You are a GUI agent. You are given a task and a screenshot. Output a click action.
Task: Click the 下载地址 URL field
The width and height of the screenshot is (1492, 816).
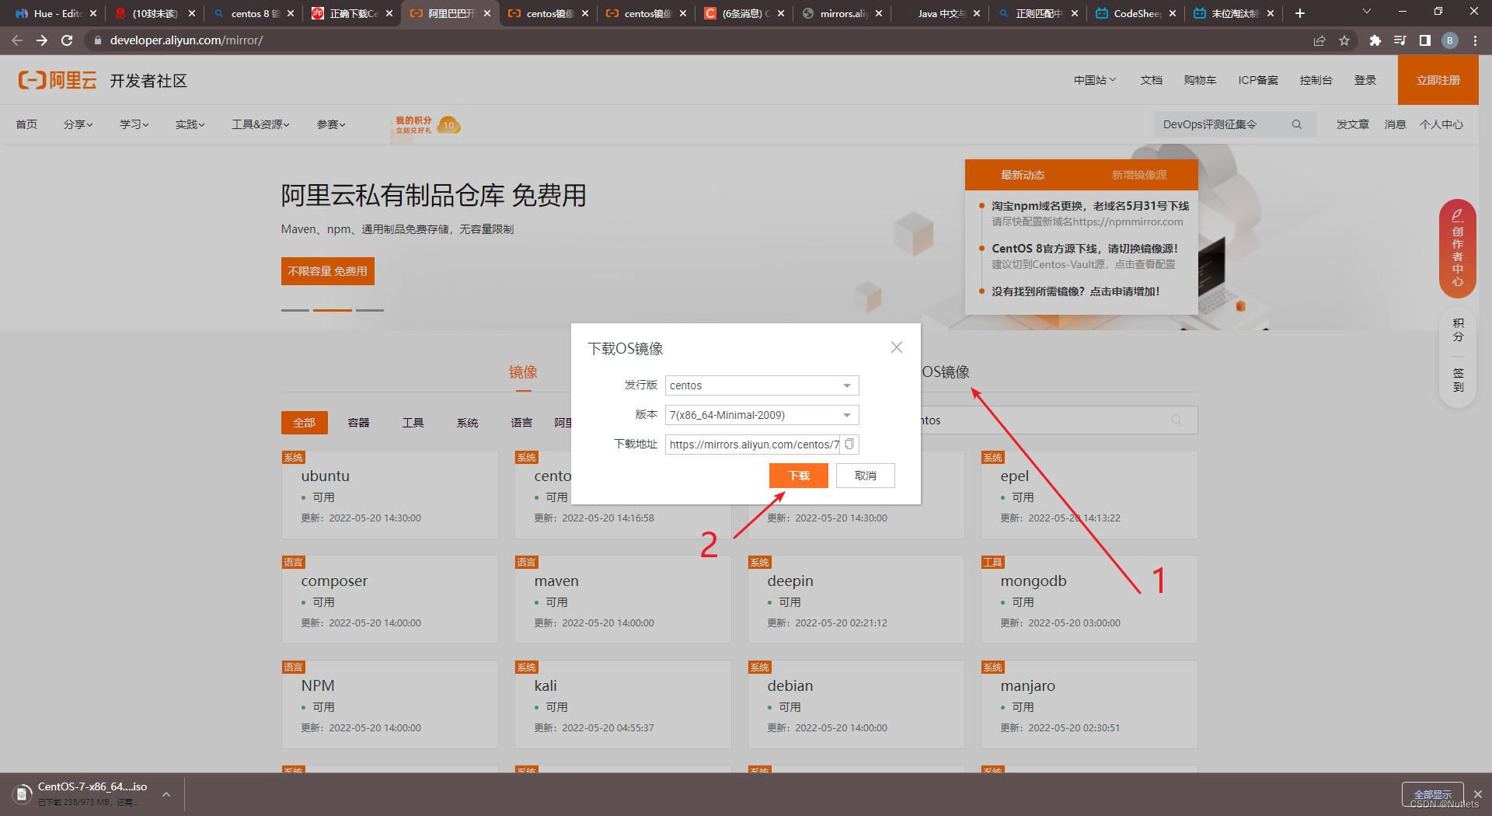point(753,445)
